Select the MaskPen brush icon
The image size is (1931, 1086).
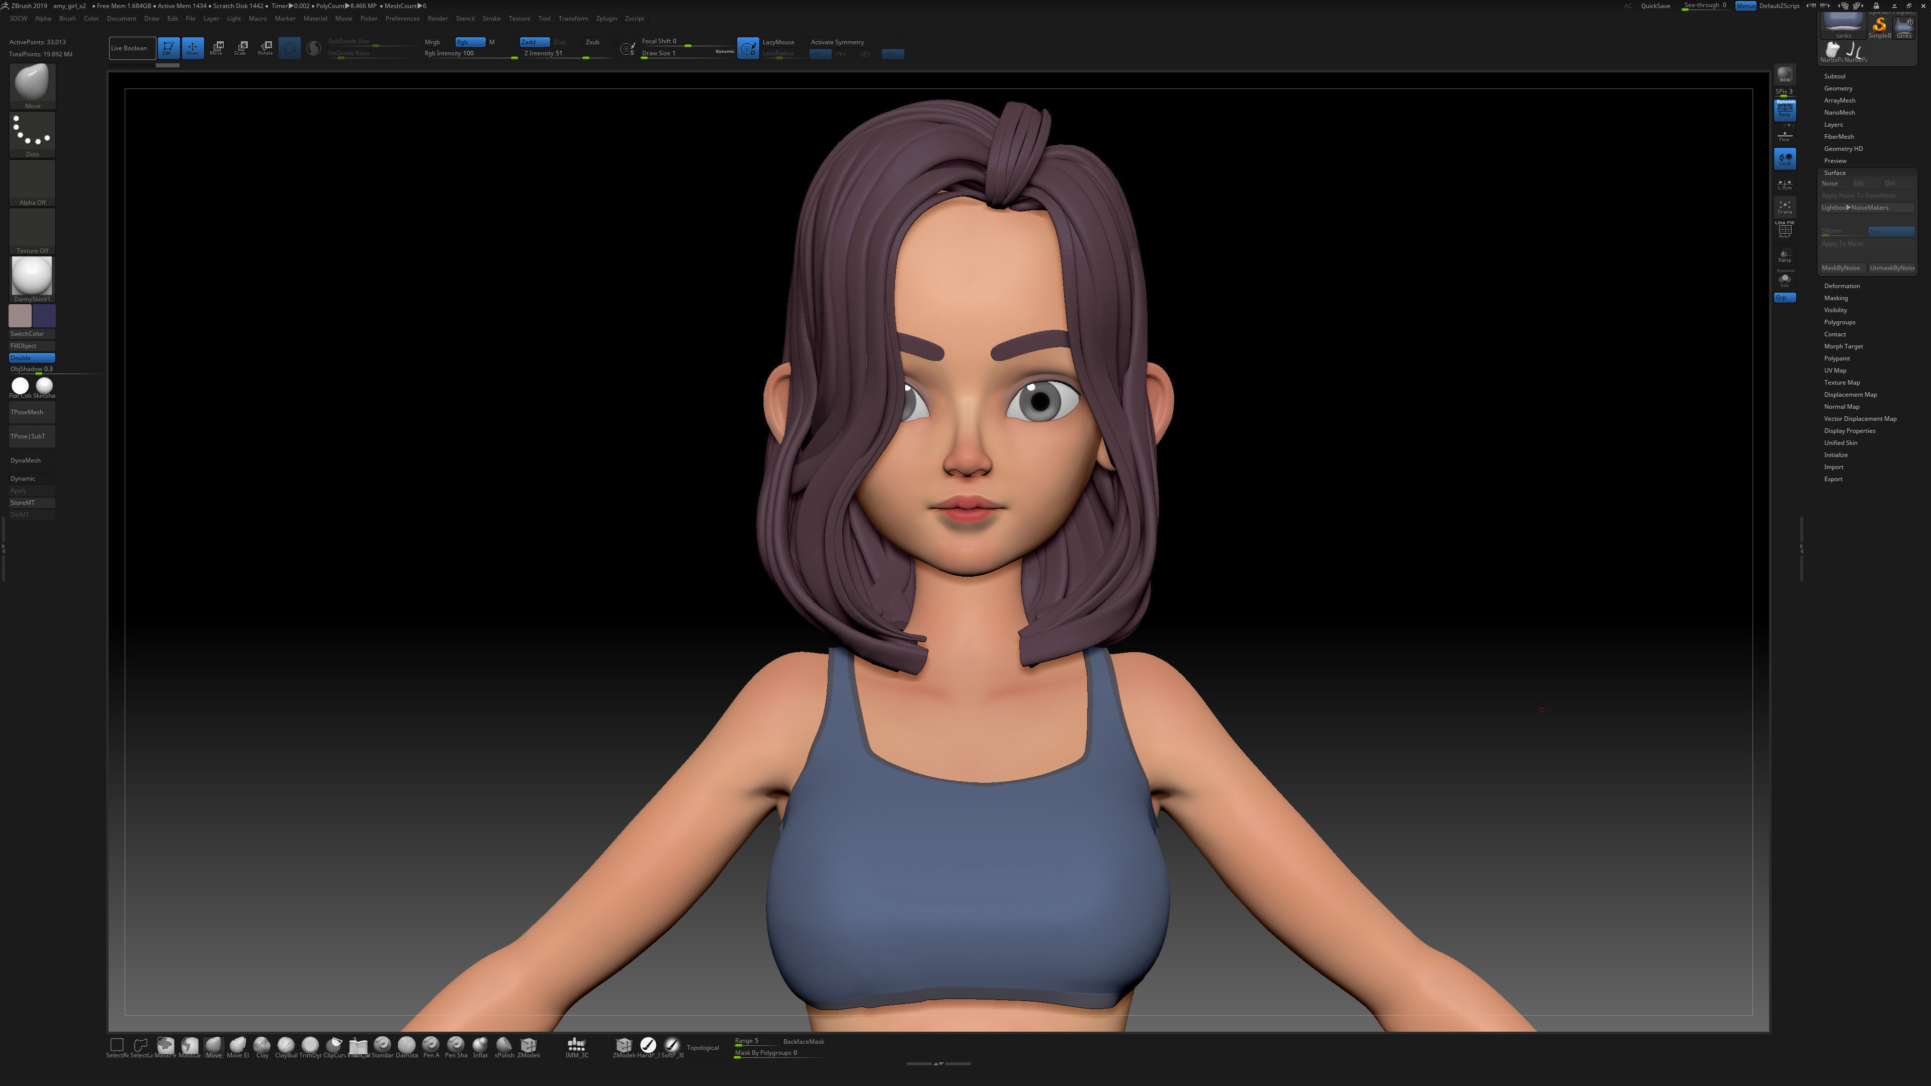(x=165, y=1047)
